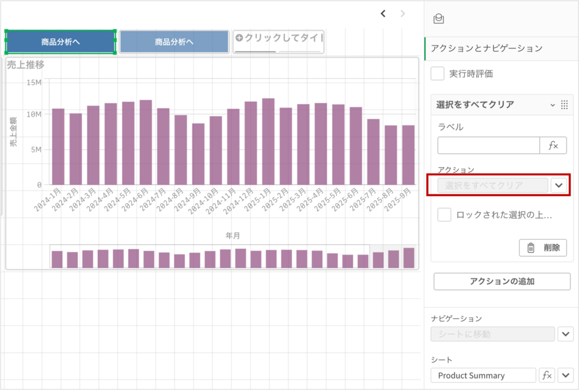The width and height of the screenshot is (579, 390).
Task: Open the data cube icon in the properties panel
Action: [438, 19]
